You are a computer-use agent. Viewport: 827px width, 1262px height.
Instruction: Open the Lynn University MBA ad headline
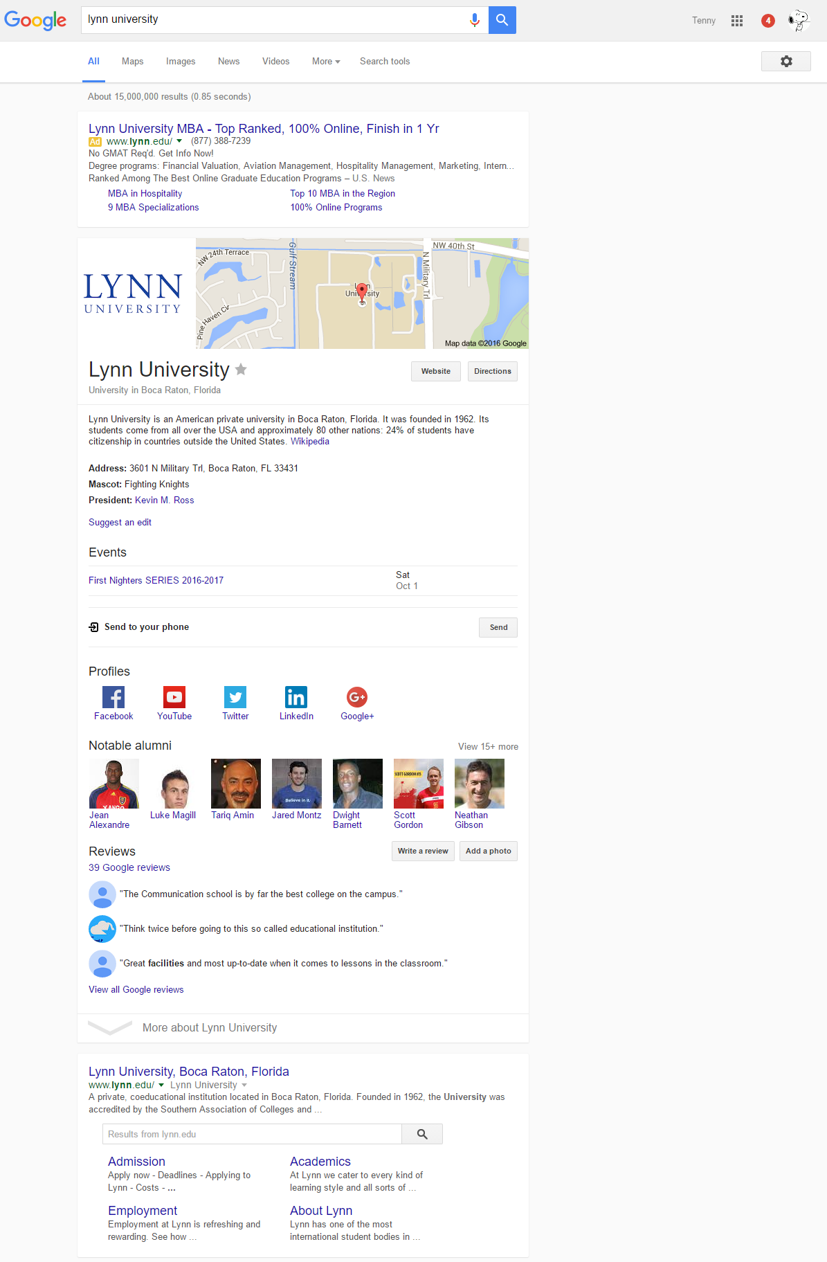[264, 129]
